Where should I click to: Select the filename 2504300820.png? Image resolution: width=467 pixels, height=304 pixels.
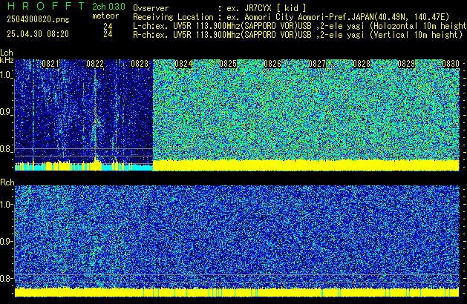[x=38, y=19]
